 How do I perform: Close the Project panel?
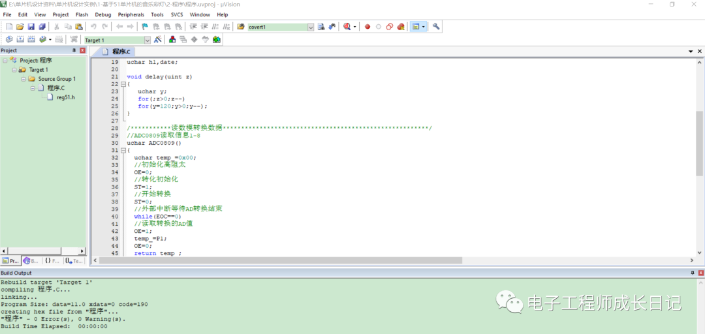pos(82,51)
